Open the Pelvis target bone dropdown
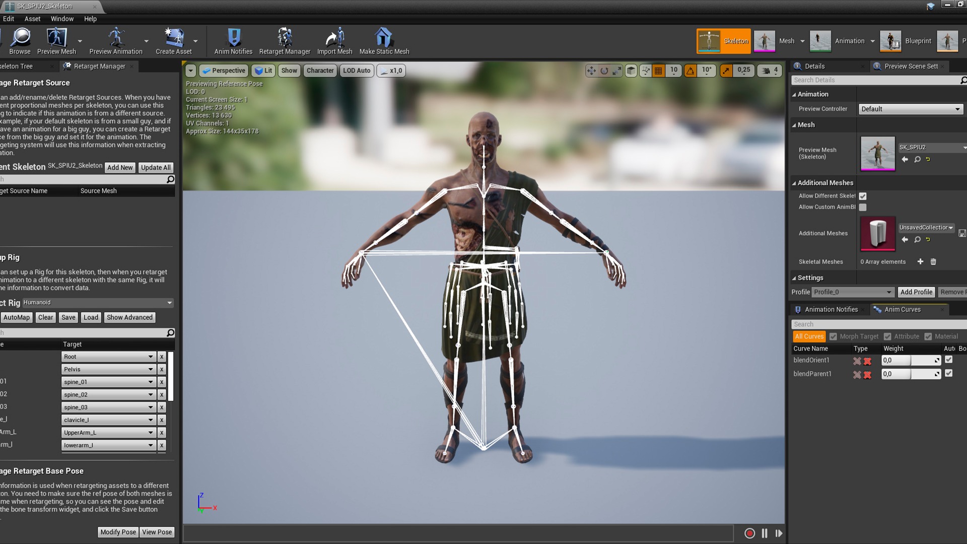Screen dimensions: 967x544 coord(108,369)
